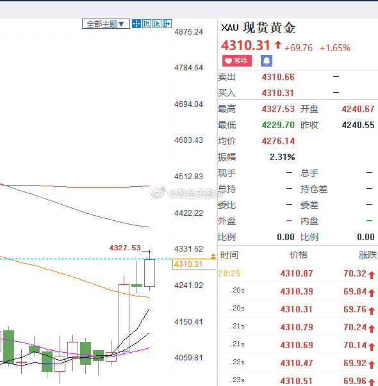Click the exit-panel arrow icon

tap(167, 24)
